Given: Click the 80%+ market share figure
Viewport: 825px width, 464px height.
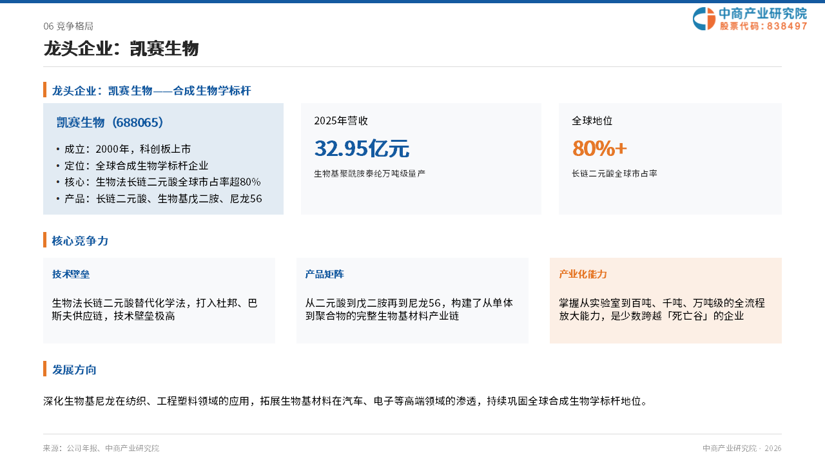Looking at the screenshot, I should tap(599, 149).
